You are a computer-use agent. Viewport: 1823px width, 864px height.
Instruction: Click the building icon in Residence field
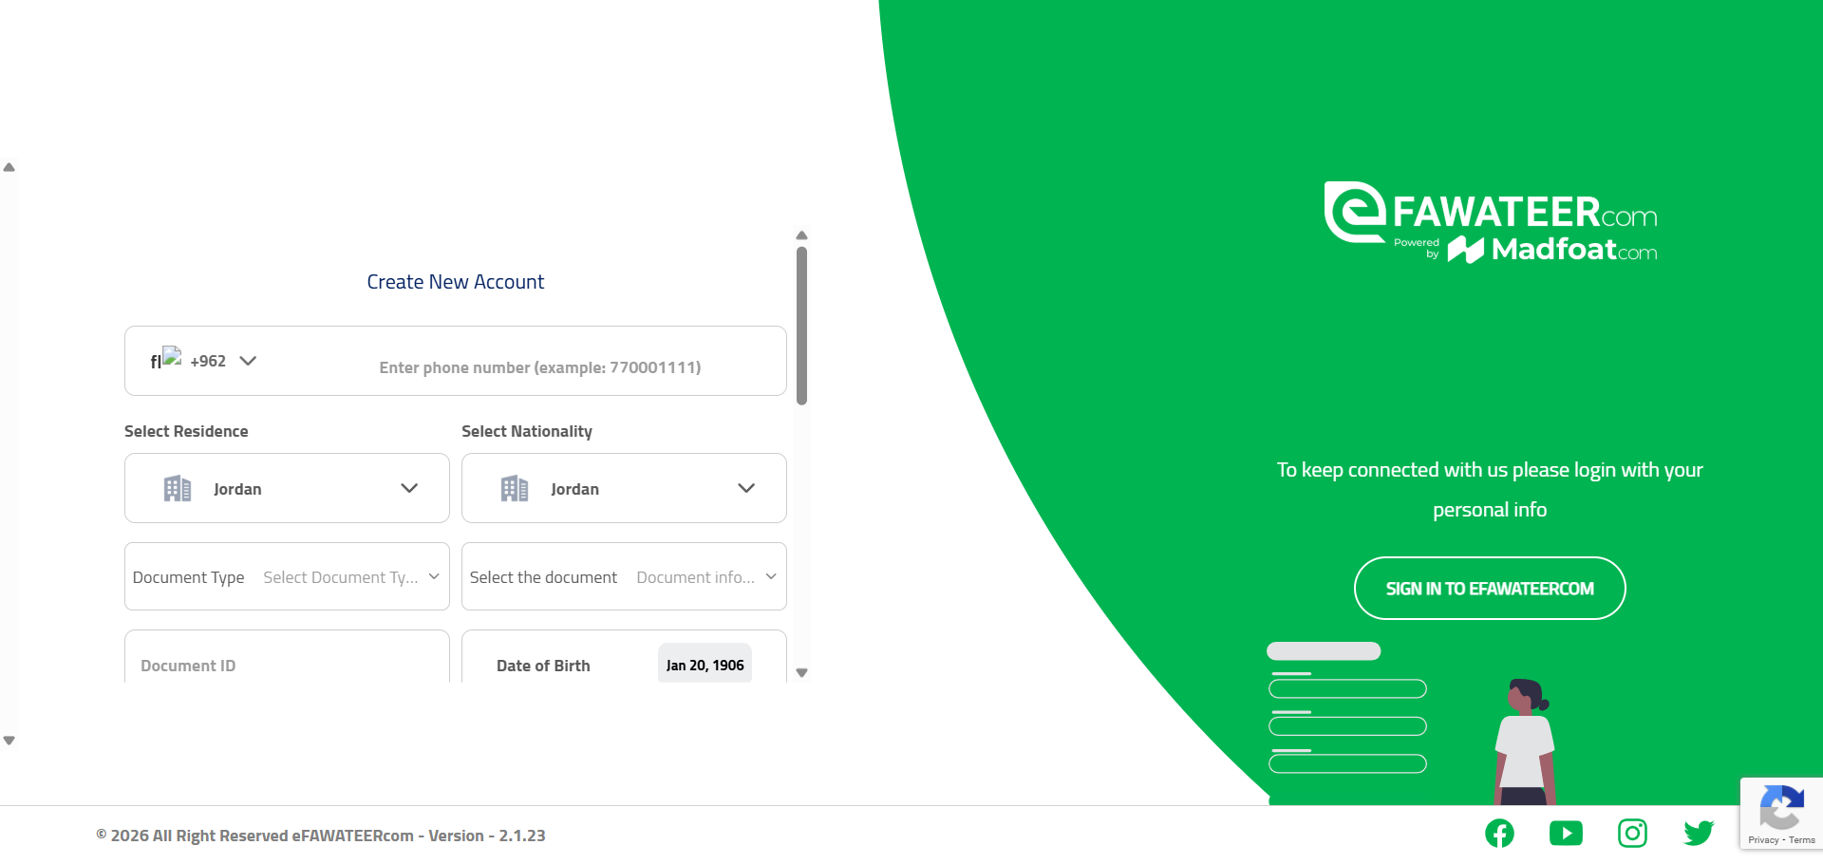tap(178, 488)
